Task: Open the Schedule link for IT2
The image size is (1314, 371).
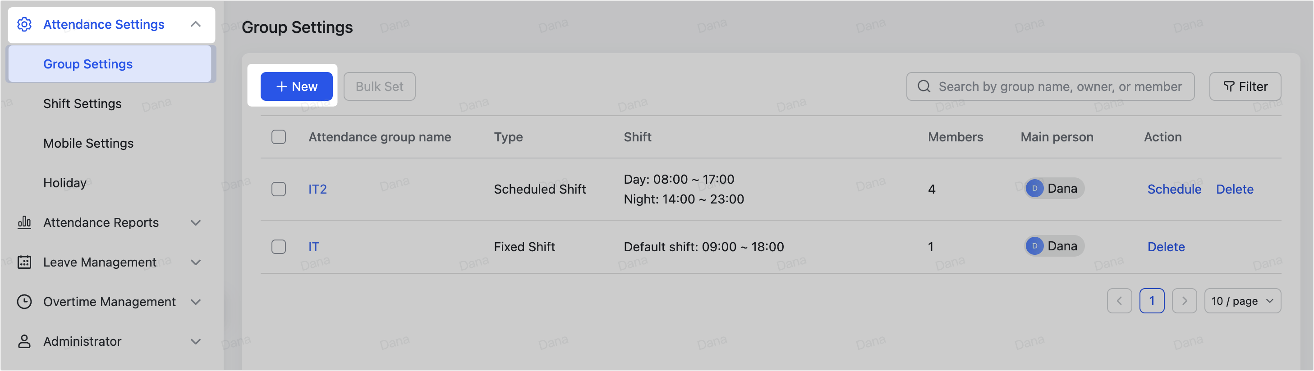Action: [x=1174, y=189]
